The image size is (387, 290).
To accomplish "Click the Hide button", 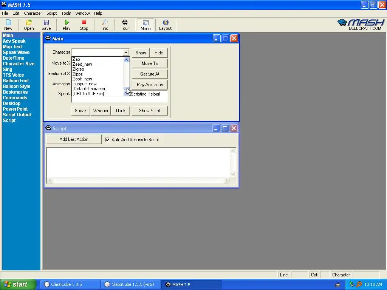I will pos(159,53).
